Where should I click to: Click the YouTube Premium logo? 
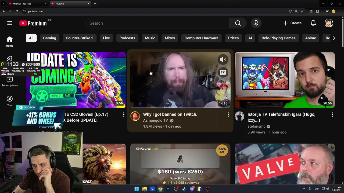tap(33, 23)
